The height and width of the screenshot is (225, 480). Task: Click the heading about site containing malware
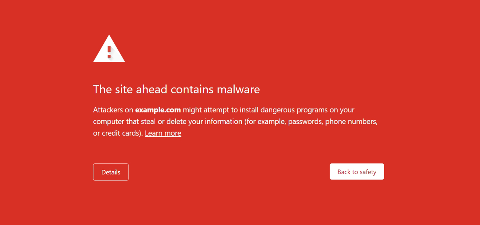tap(177, 89)
